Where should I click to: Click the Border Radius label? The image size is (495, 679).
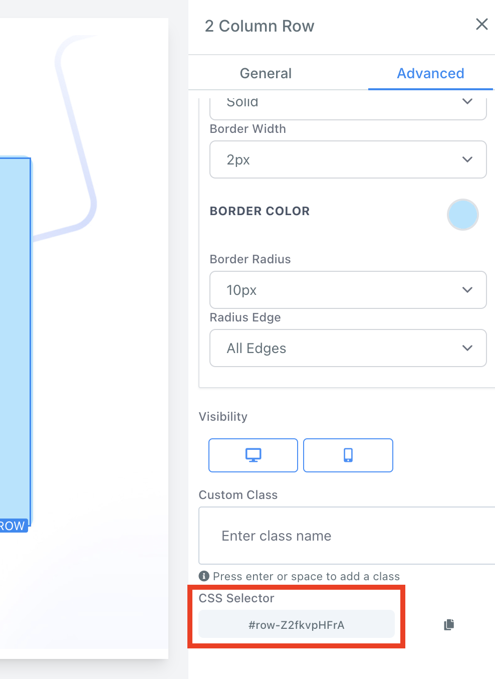[250, 259]
